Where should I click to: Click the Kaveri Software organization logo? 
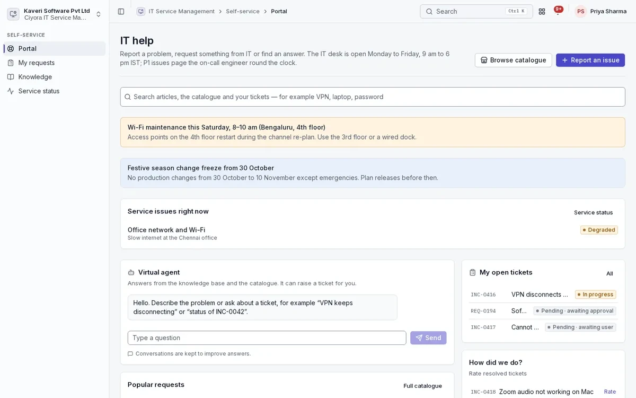point(13,14)
